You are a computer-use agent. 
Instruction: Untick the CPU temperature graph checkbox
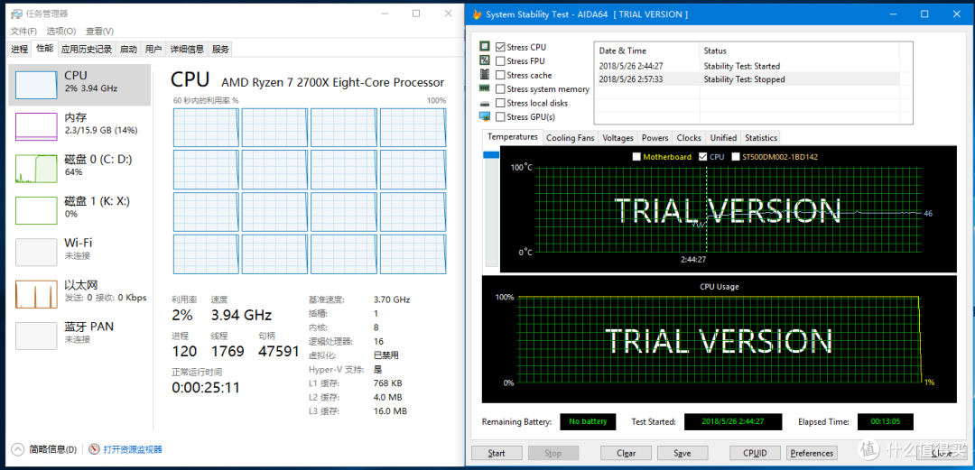pyautogui.click(x=703, y=157)
